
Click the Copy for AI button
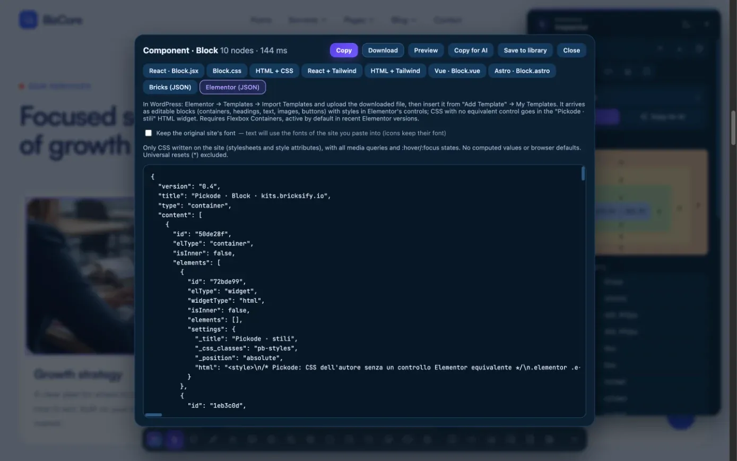[x=471, y=50]
